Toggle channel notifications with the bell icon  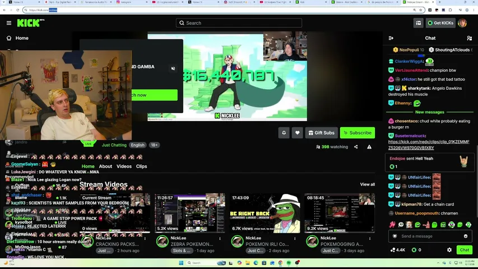click(284, 133)
